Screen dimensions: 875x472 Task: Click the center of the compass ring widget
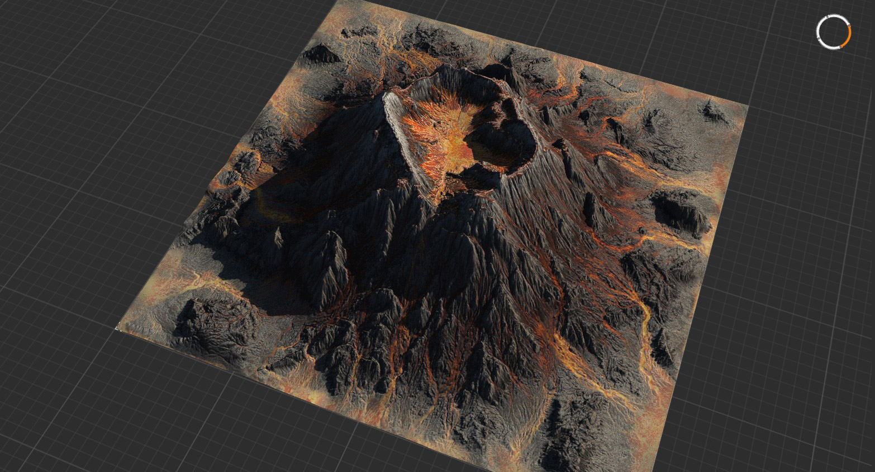834,31
